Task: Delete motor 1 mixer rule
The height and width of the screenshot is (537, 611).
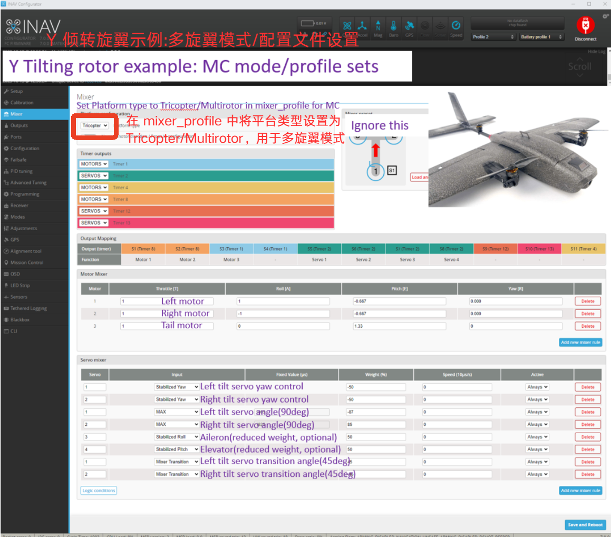Action: 588,301
